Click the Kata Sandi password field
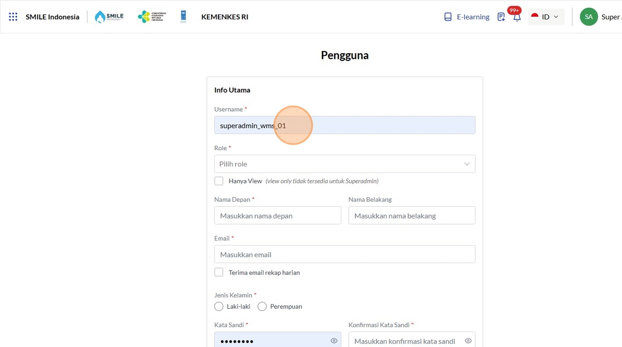The image size is (622, 347). click(x=278, y=340)
